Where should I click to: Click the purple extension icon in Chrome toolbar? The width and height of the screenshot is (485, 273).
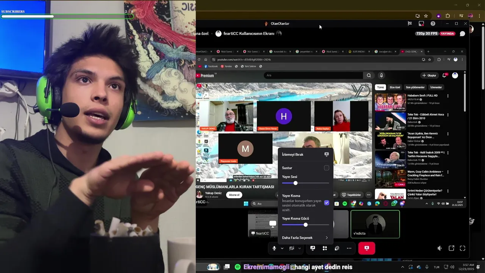tap(438, 16)
